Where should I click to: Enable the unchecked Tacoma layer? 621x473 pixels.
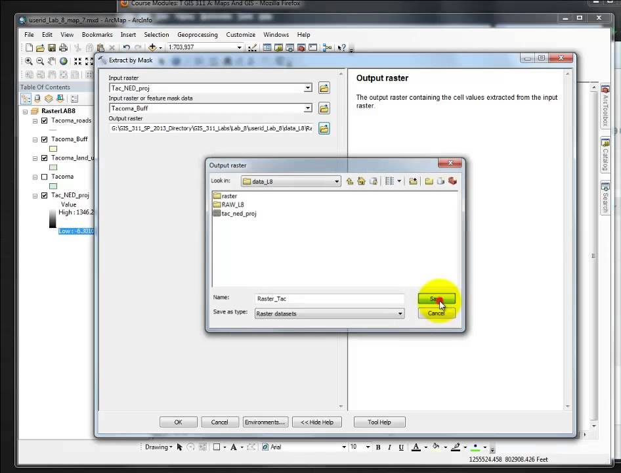coord(45,177)
